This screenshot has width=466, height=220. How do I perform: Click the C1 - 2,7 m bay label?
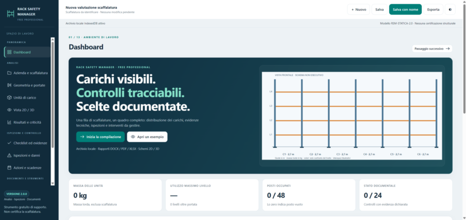(x=288, y=155)
